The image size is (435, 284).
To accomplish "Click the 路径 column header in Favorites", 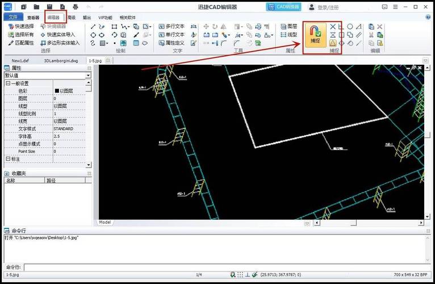I will 65,181.
